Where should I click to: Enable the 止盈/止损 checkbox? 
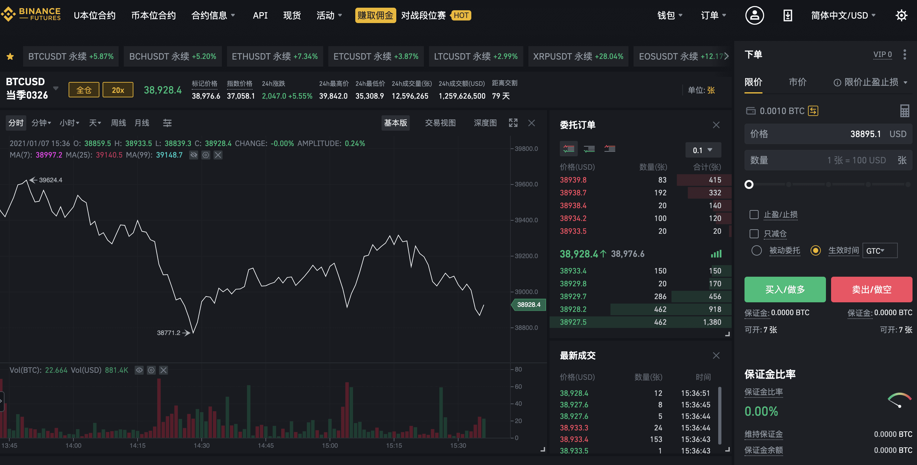tap(753, 214)
